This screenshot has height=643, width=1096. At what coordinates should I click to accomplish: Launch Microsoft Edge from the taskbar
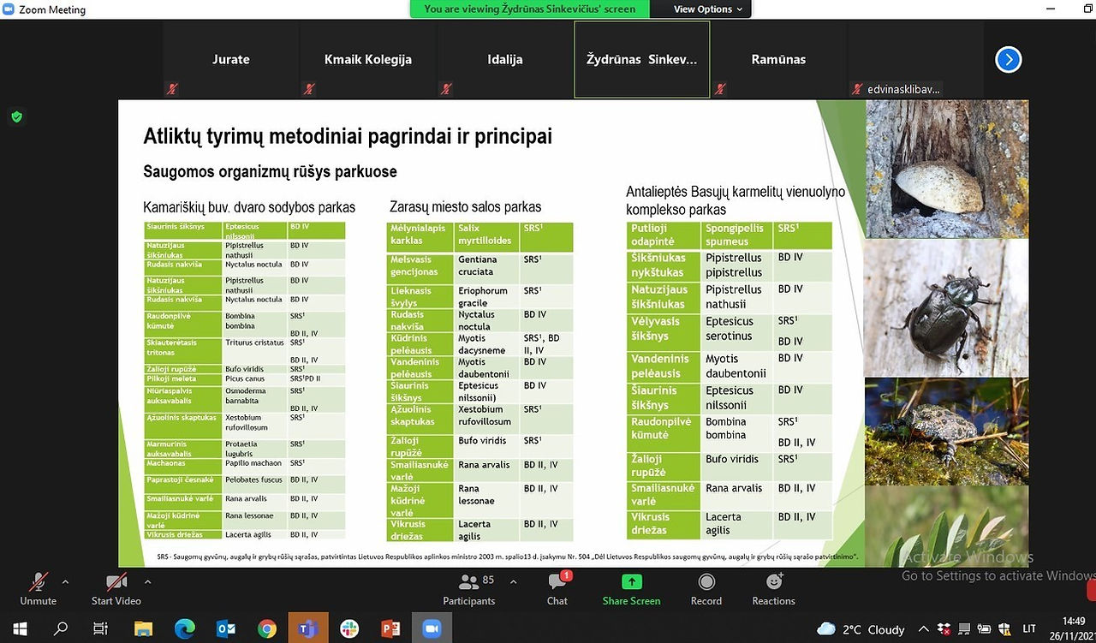(185, 629)
